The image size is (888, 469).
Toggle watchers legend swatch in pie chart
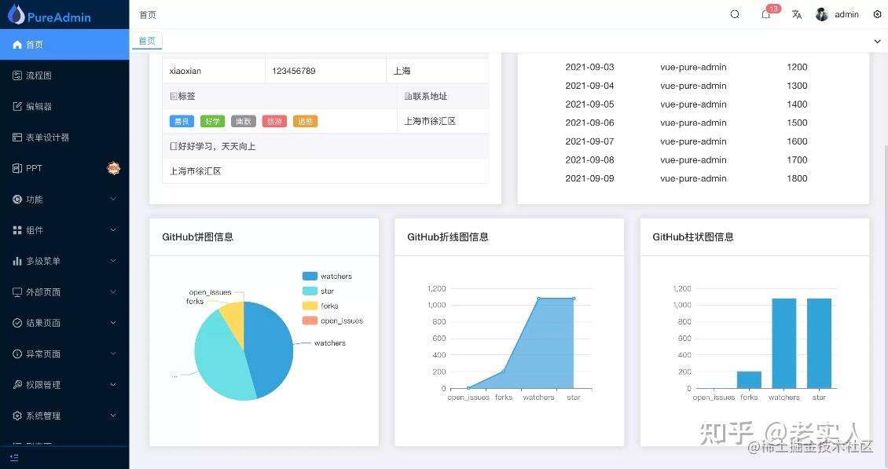(x=310, y=277)
